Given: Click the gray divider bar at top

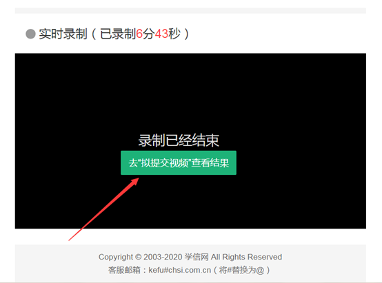Looking at the screenshot, I should pos(190,11).
